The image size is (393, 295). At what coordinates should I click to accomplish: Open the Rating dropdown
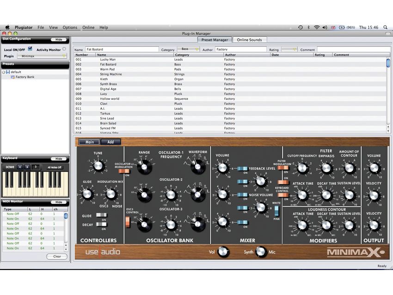pos(289,49)
